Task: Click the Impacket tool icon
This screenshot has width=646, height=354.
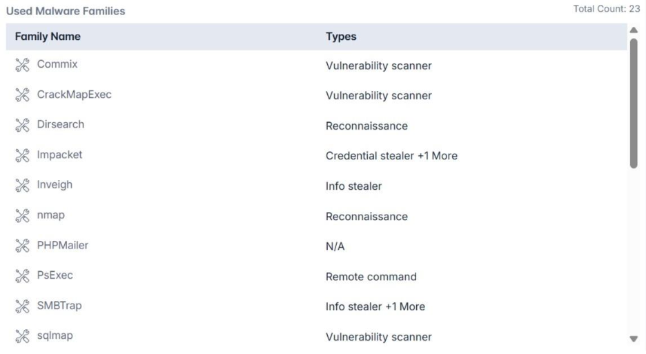Action: pyautogui.click(x=23, y=155)
